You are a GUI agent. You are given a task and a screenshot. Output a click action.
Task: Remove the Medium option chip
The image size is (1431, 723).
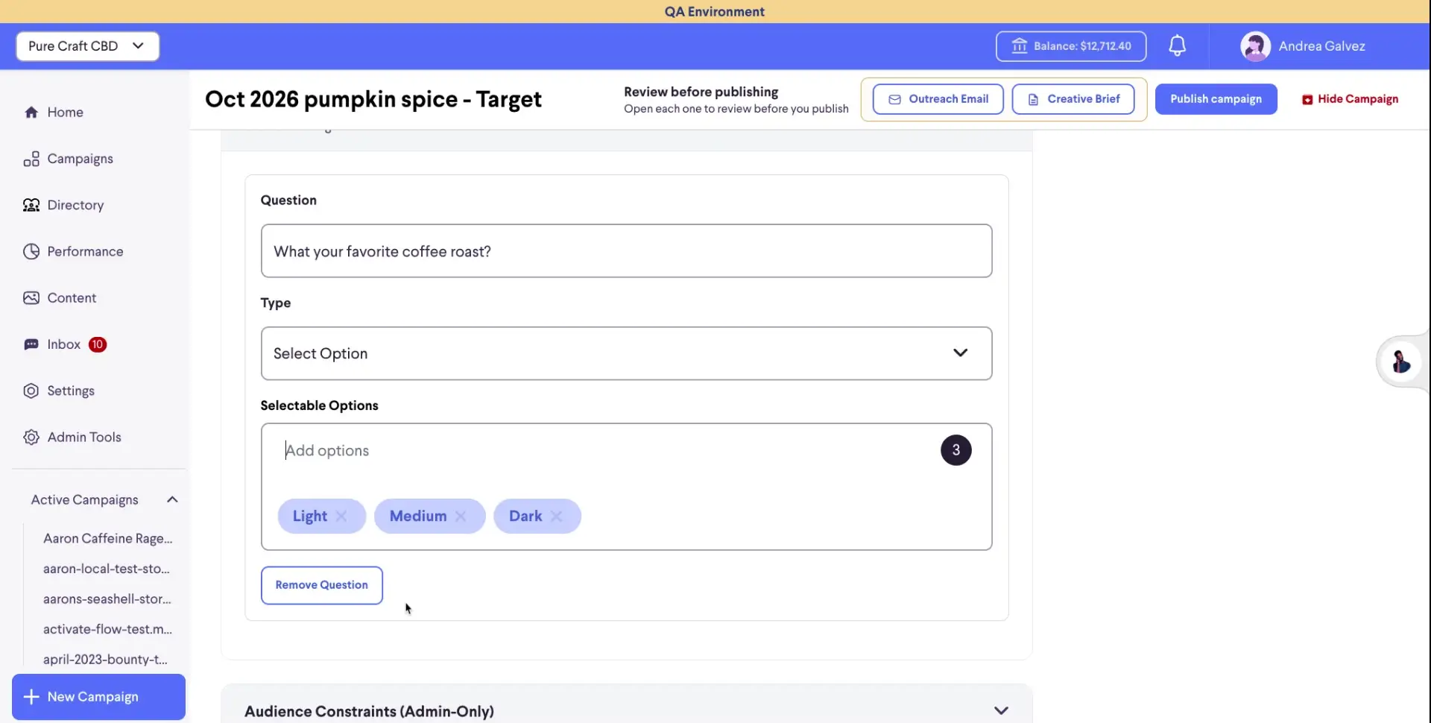tap(461, 516)
